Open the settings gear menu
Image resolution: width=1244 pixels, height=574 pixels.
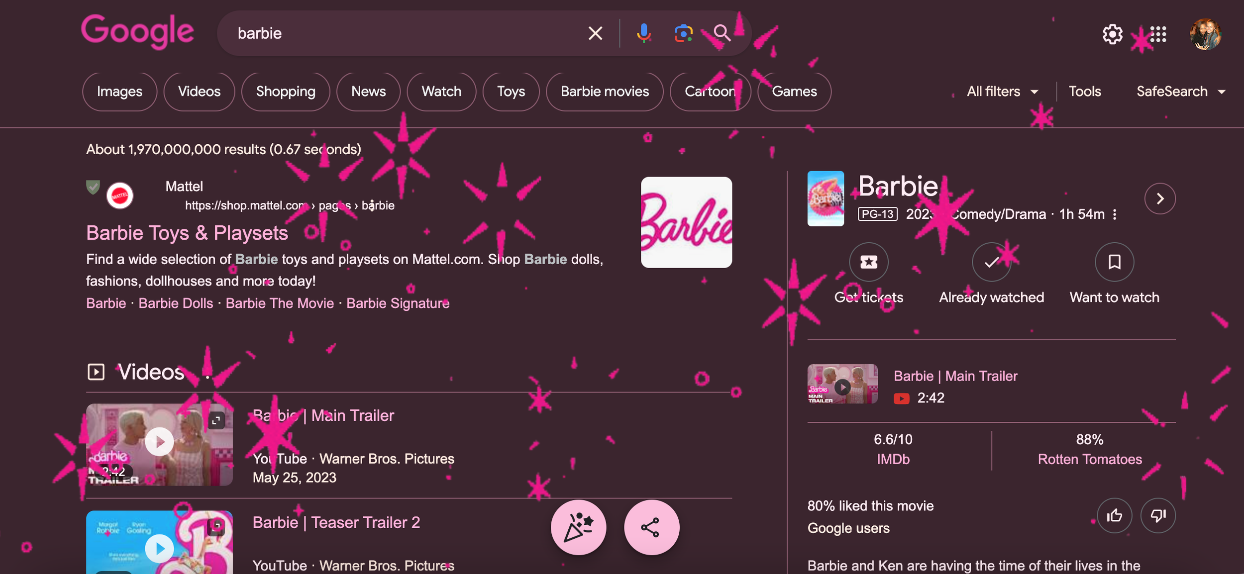pyautogui.click(x=1112, y=34)
